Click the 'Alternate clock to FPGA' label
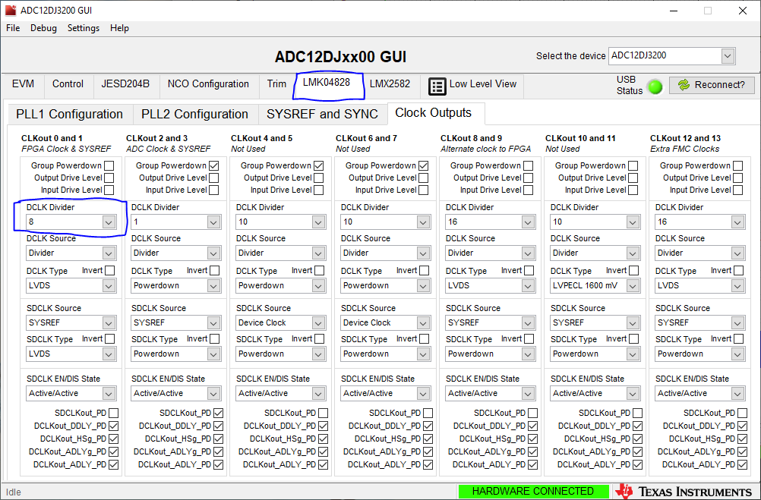This screenshot has width=761, height=500. click(486, 149)
